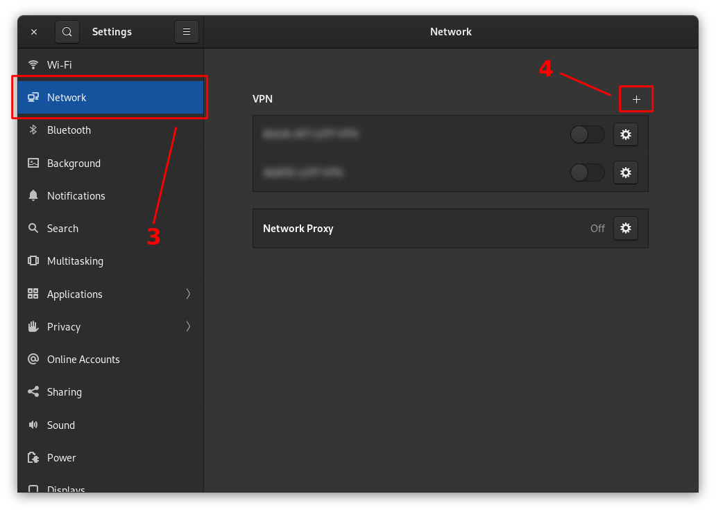Image resolution: width=716 pixels, height=512 pixels.
Task: Expand the Privacy submenu chevron
Action: point(188,326)
